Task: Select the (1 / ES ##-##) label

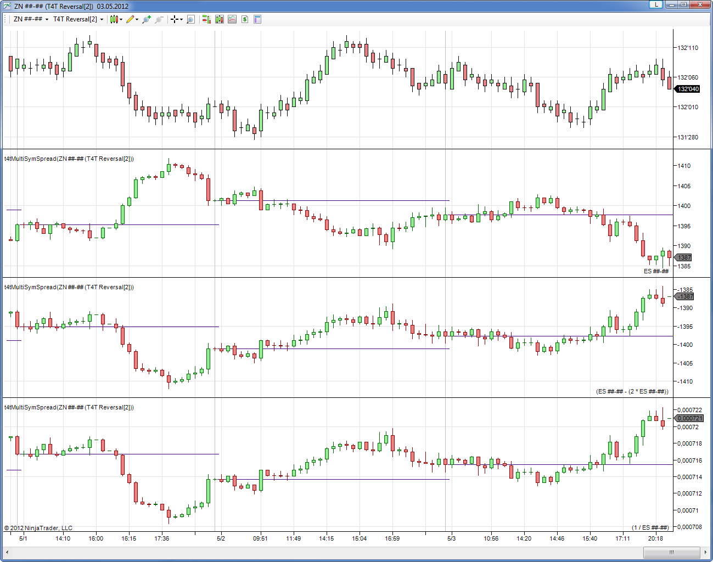Action: 650,527
